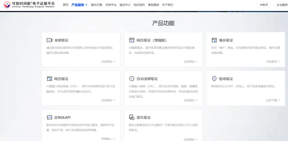Open the 产品服务 menu label
The height and width of the screenshot is (141, 288).
click(78, 5)
